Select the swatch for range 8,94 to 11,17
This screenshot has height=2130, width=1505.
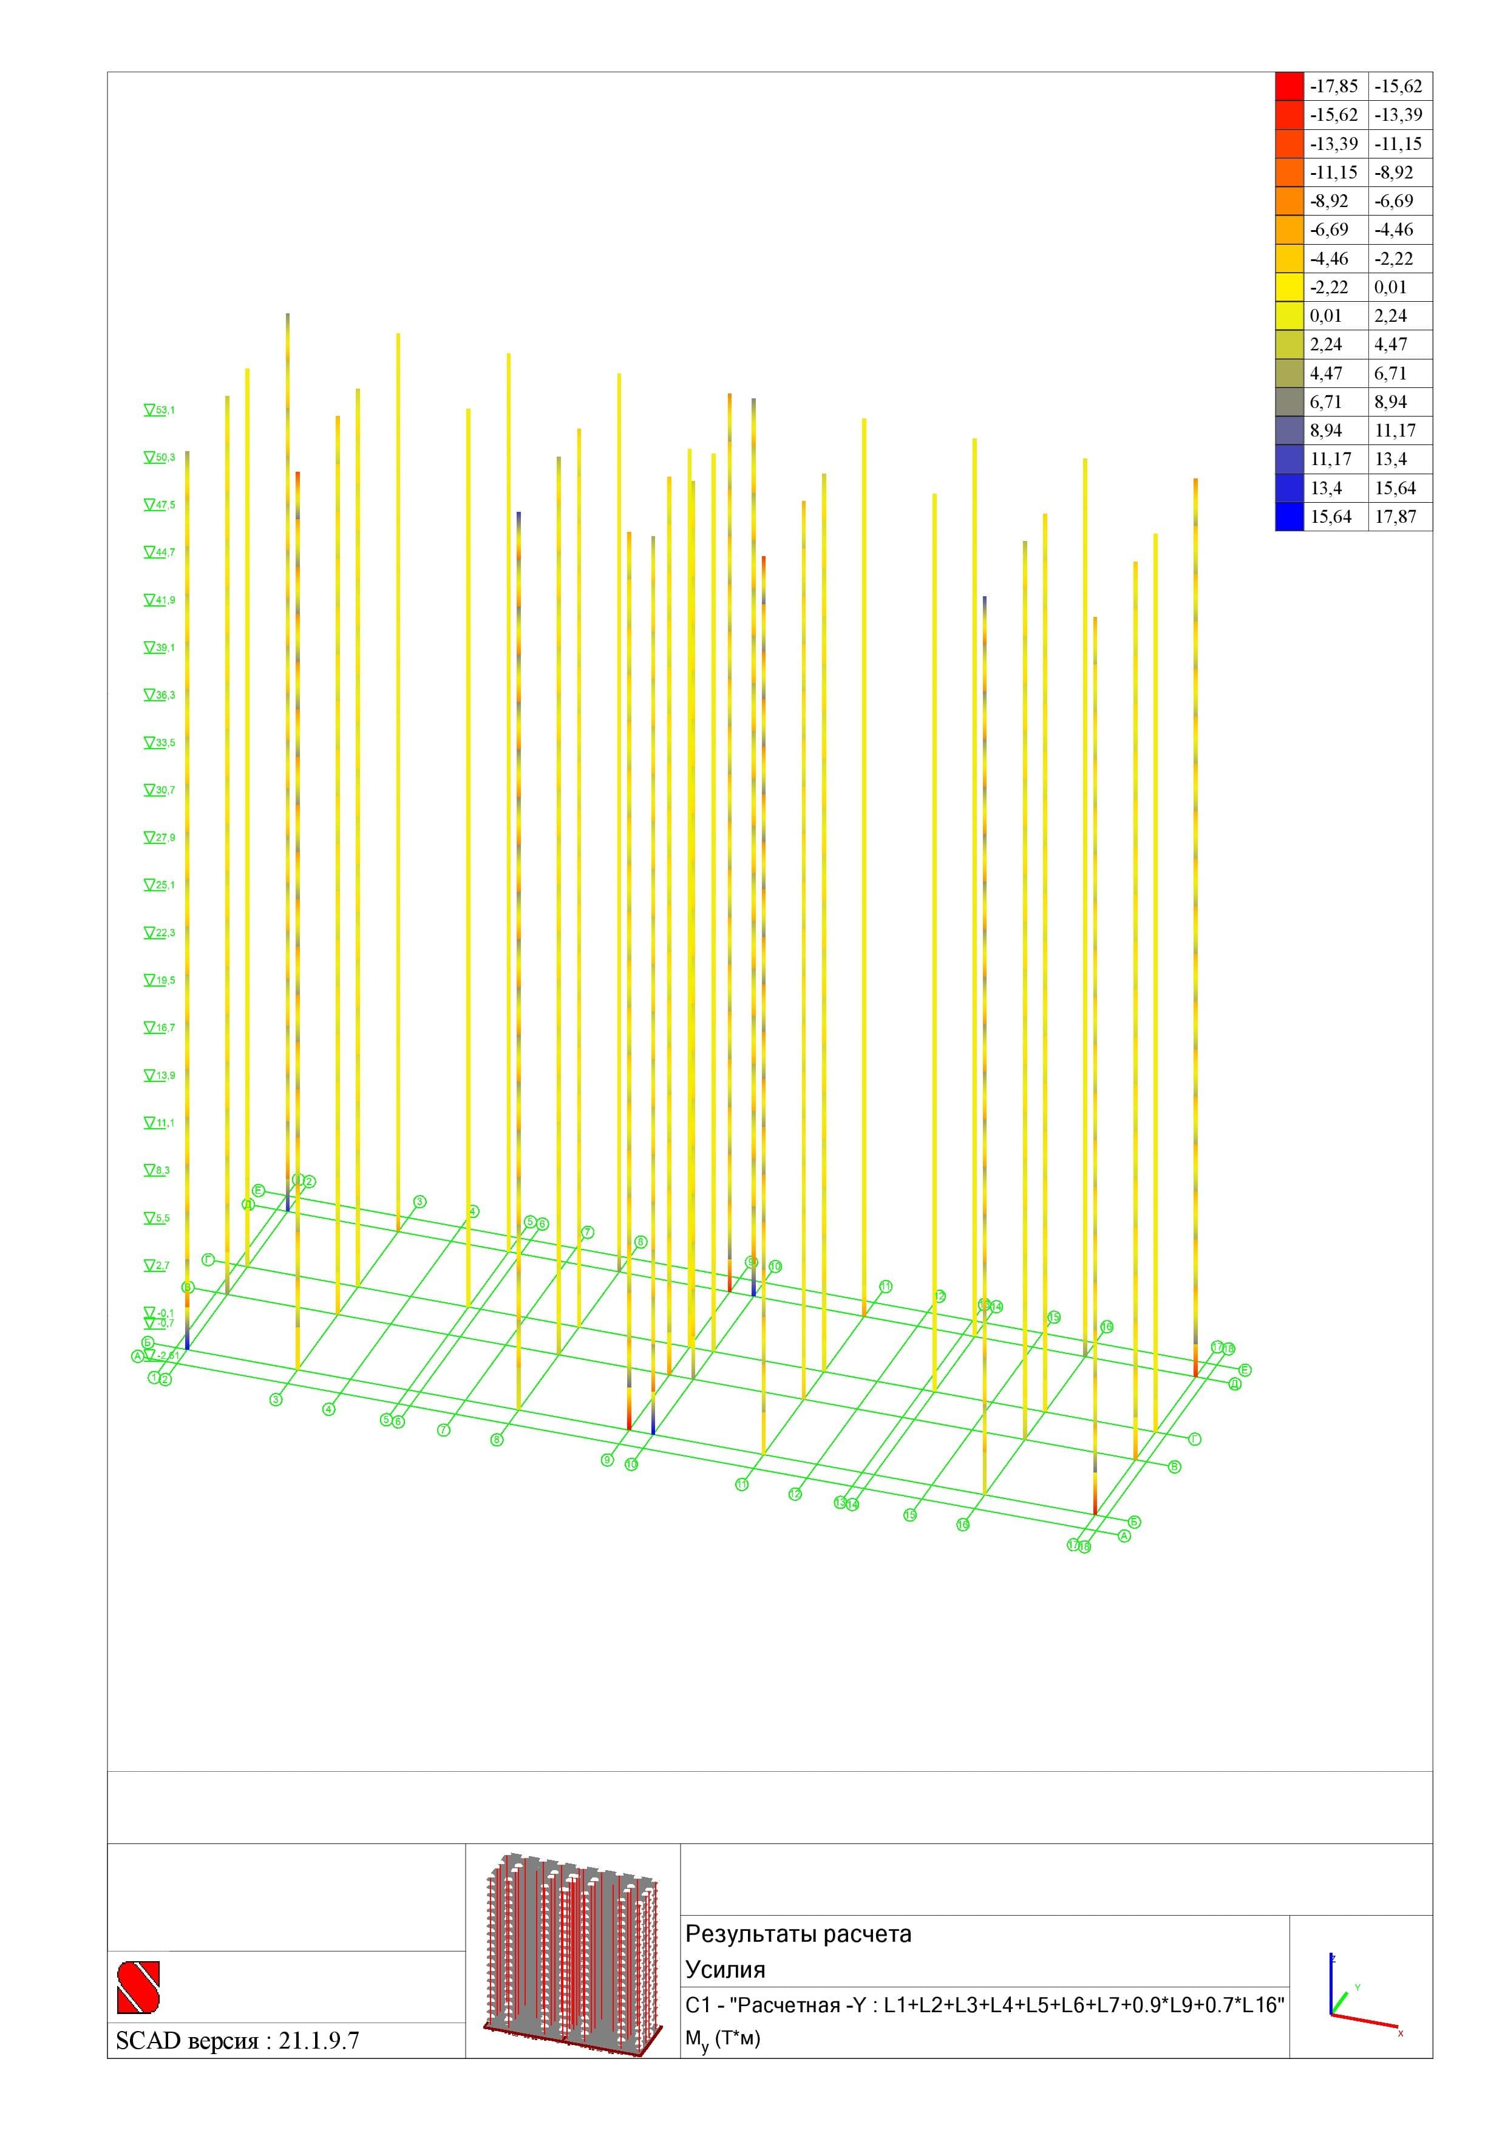point(1289,430)
